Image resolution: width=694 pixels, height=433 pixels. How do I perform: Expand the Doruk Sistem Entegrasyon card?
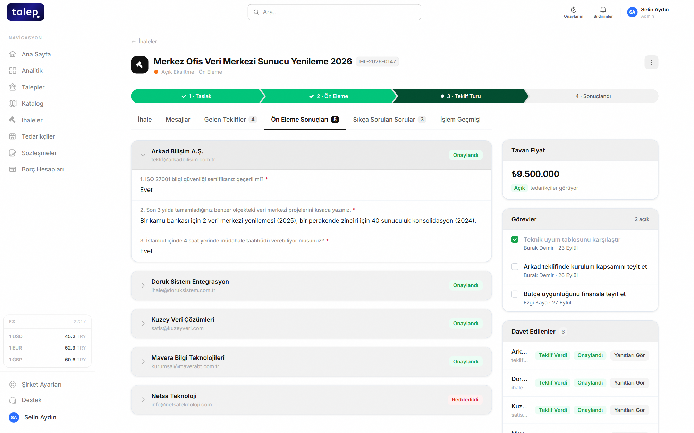pyautogui.click(x=143, y=285)
